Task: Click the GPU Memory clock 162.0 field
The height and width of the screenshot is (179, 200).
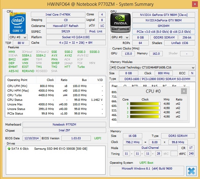Action: [x=156, y=53]
